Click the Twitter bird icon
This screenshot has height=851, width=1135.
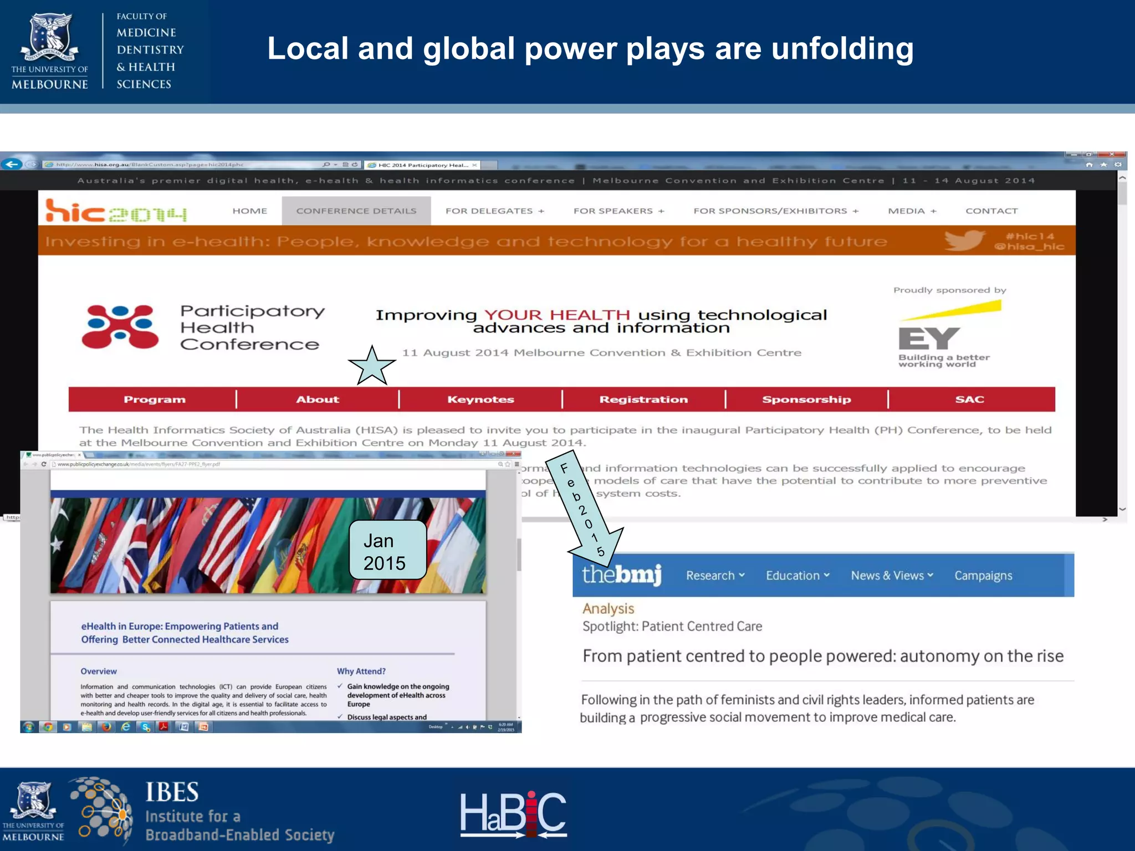[x=965, y=240]
